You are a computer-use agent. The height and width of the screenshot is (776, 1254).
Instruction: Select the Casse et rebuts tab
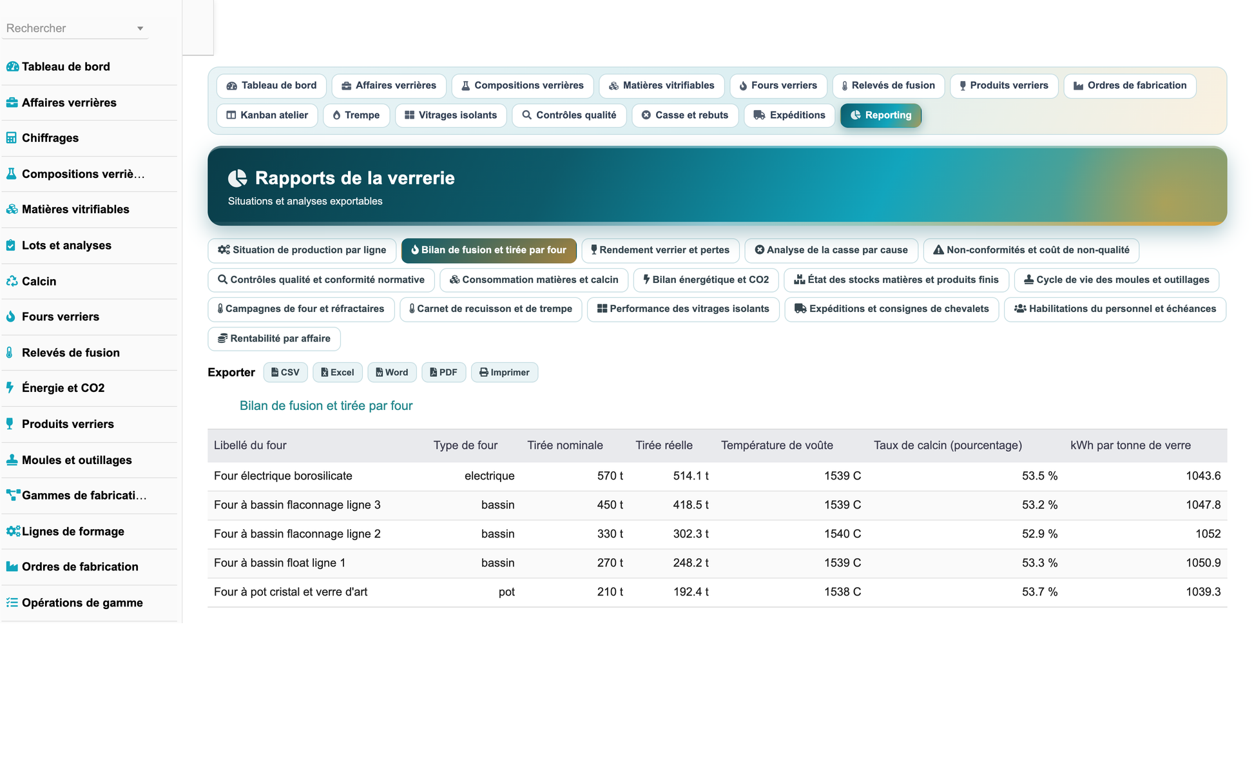click(685, 115)
